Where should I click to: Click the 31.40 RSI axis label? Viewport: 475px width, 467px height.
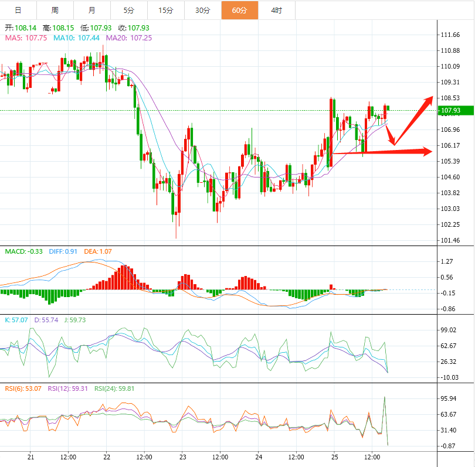pos(449,430)
